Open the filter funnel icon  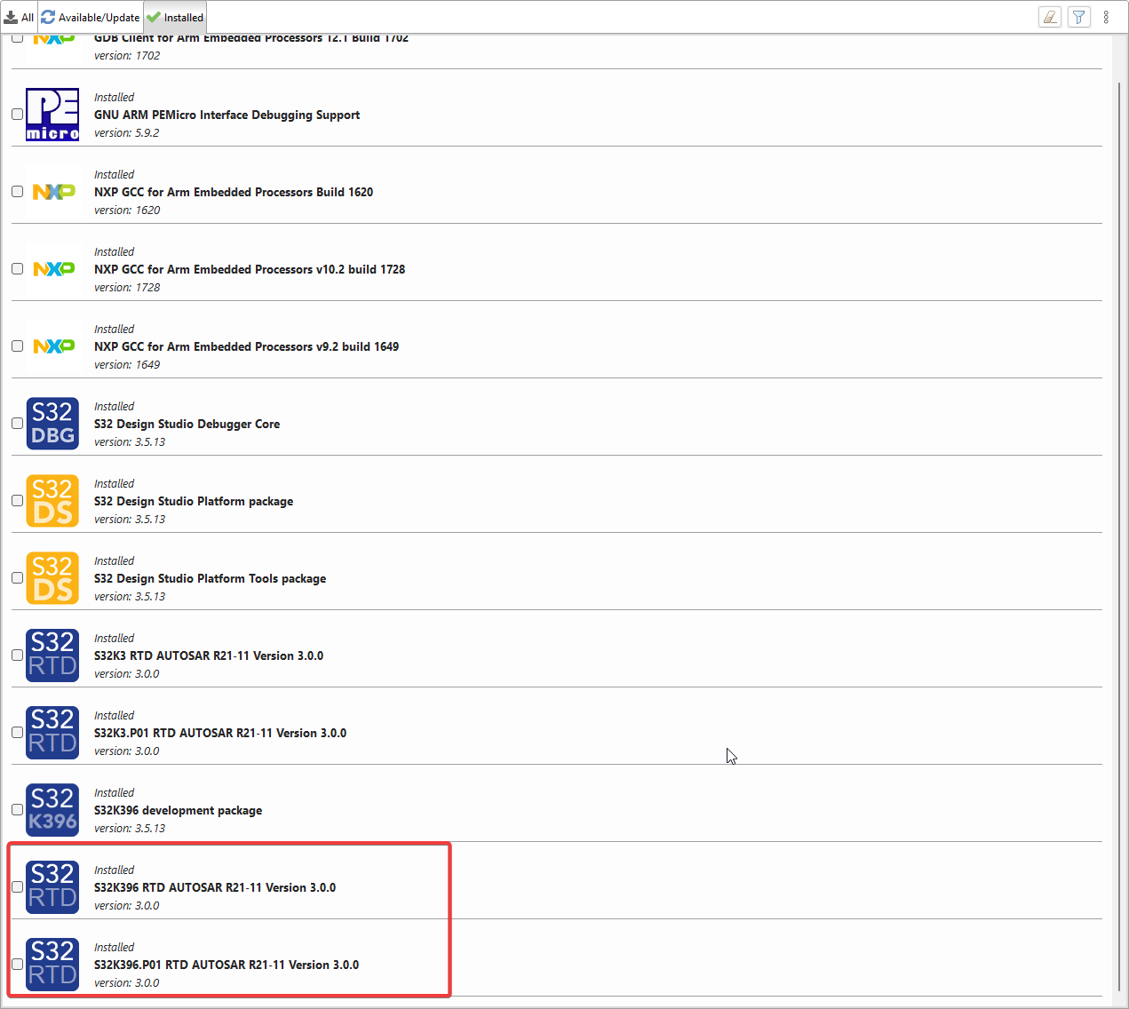point(1078,17)
